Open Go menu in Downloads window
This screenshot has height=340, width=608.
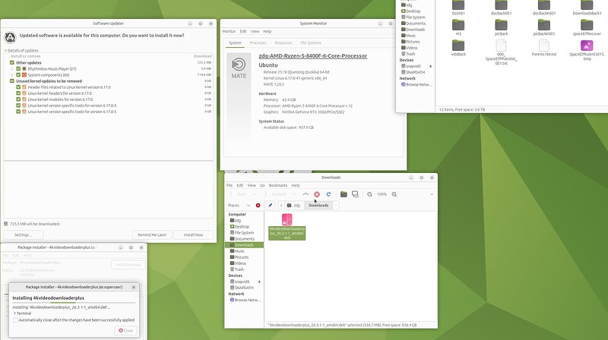pyautogui.click(x=262, y=185)
